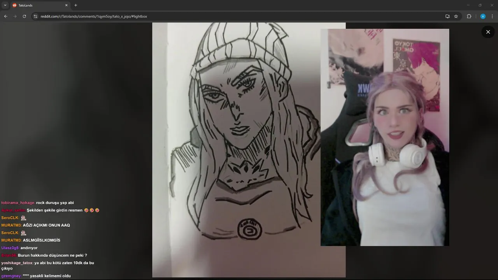Click message 'Burun hakkında düşüncem ne peki ?'
Viewport: 498px width, 280px height.
[53, 255]
